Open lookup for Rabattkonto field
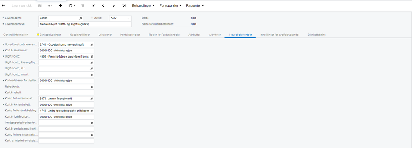Viewport: 412px width, 148px height. [x=92, y=87]
